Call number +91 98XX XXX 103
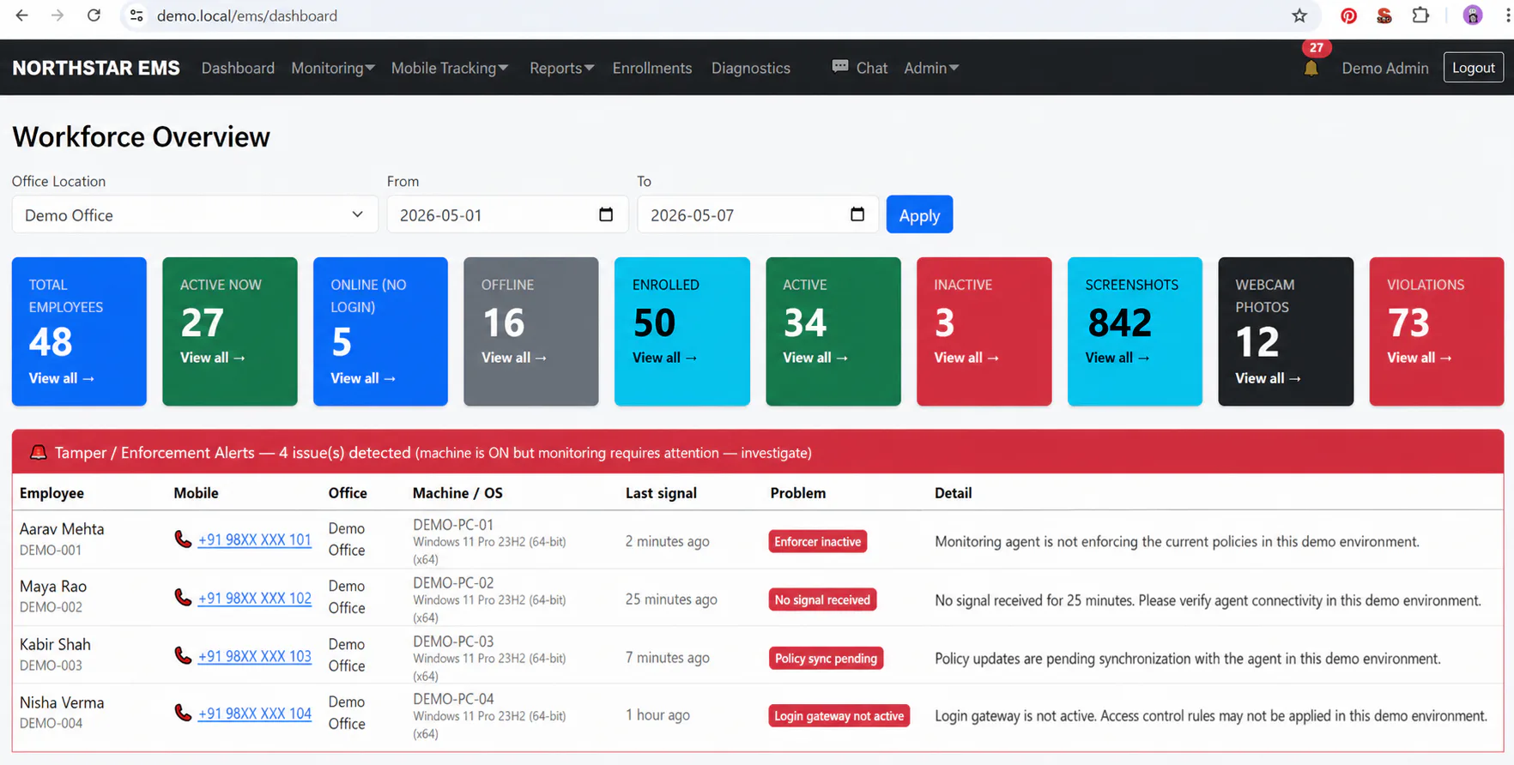1514x765 pixels. [x=254, y=656]
